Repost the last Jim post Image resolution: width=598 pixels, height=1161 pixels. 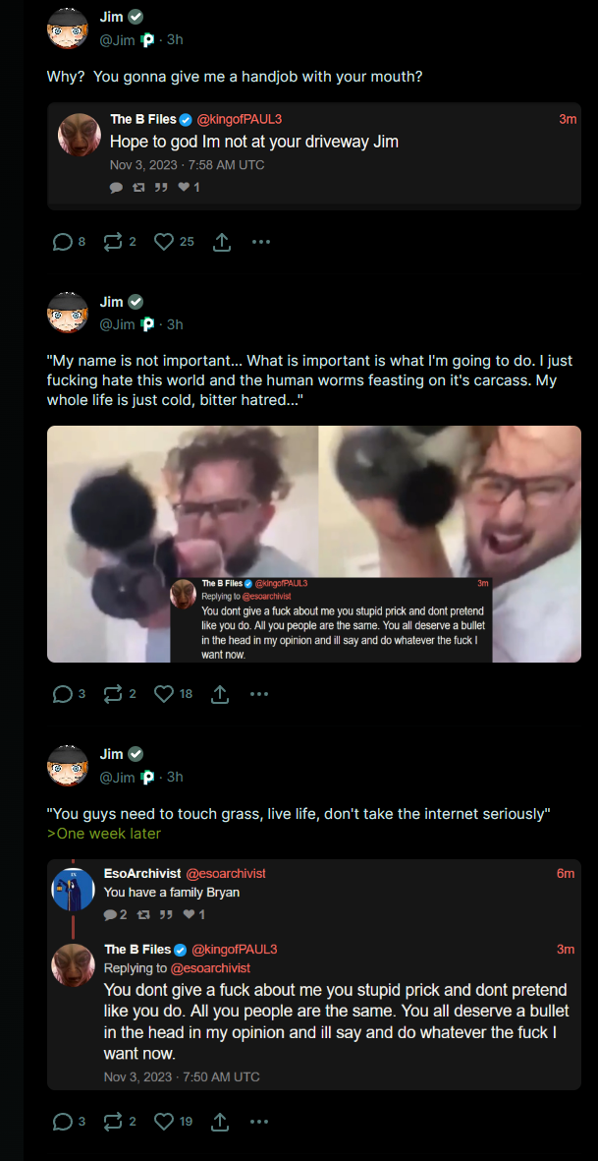[x=112, y=1122]
